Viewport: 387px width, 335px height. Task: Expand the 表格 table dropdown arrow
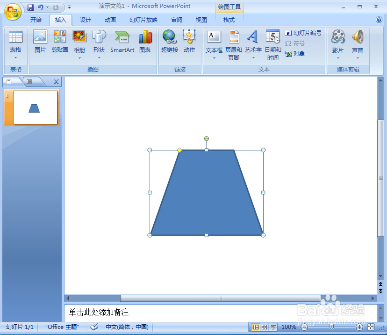click(x=15, y=58)
